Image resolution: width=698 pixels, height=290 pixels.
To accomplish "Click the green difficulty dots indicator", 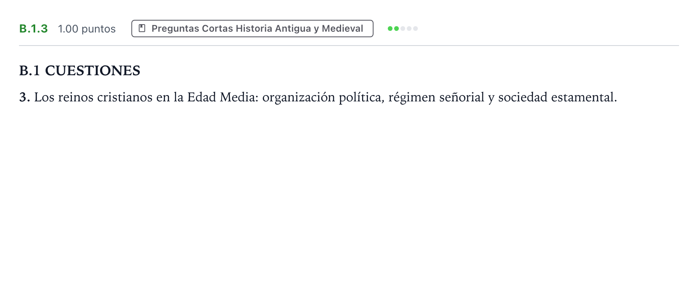I will click(403, 29).
